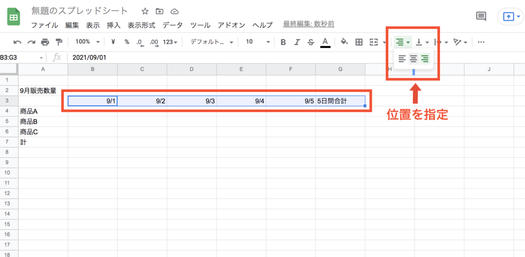Screen dimensions: 525x257
Task: Click the format as currency icon
Action: tap(113, 42)
